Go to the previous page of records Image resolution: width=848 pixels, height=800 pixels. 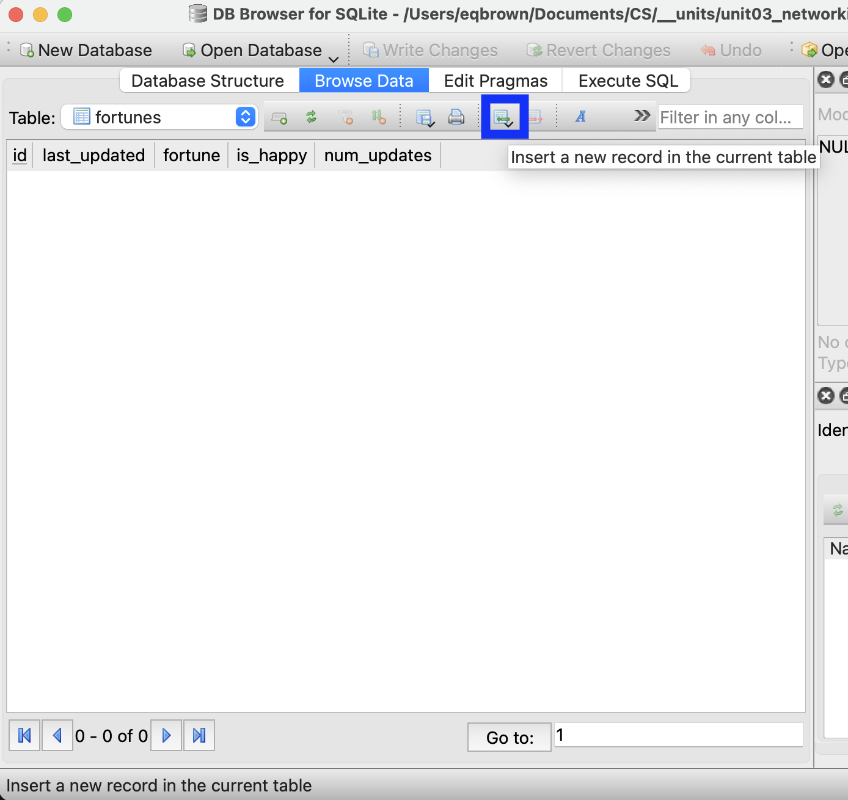coord(57,735)
